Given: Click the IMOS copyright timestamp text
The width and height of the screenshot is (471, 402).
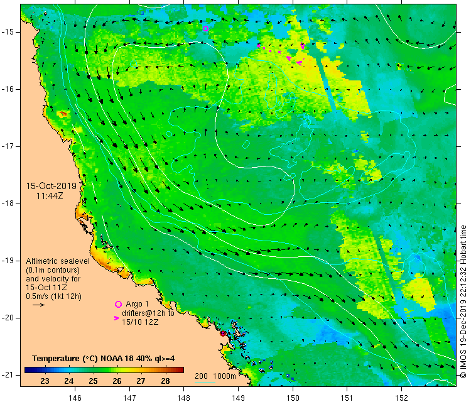Looking at the screenshot, I should [463, 301].
